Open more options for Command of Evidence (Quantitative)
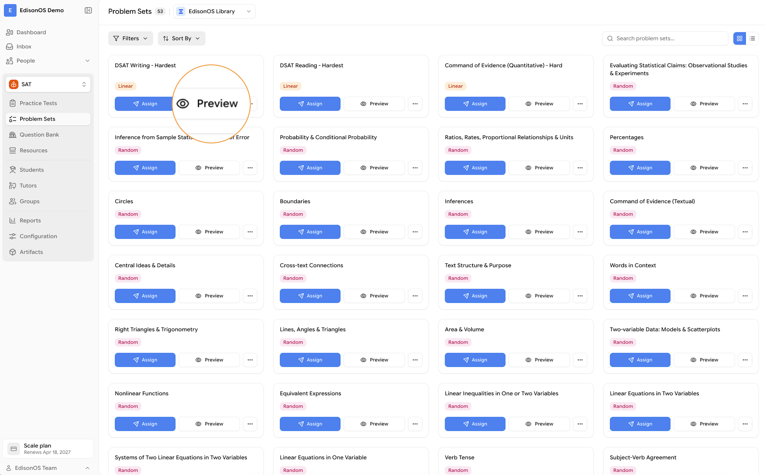 pyautogui.click(x=580, y=104)
